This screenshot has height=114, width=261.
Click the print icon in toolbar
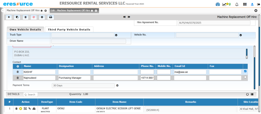tap(50, 17)
